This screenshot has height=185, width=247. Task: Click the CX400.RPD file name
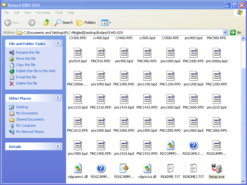124,38
